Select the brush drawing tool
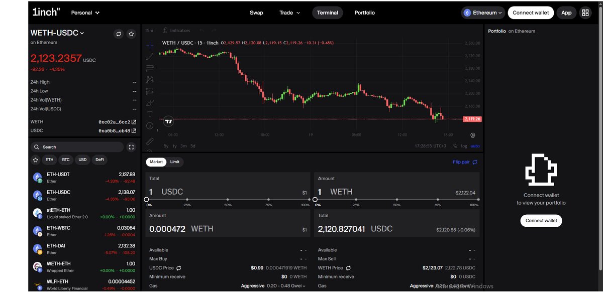603x292 pixels. pos(150,103)
